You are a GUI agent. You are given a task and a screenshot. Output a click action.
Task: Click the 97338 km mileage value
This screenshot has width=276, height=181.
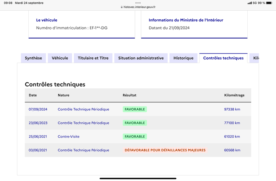232,109
